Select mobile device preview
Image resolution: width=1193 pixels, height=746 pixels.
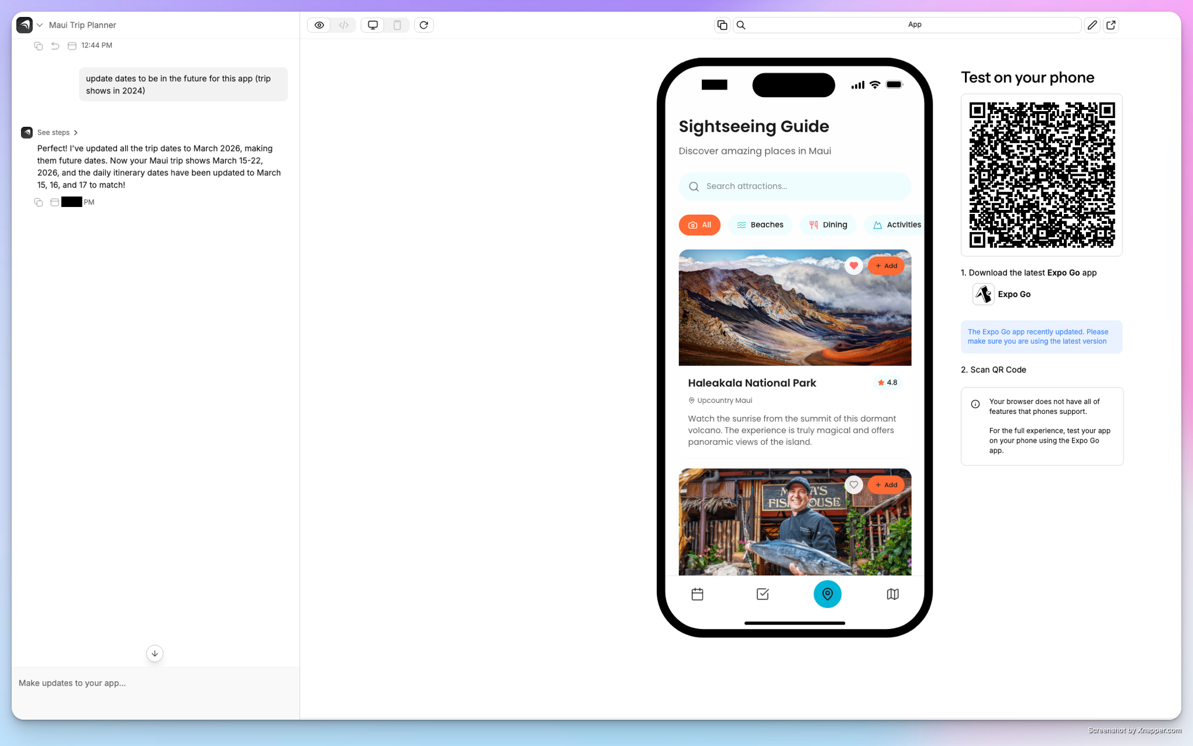(x=397, y=25)
